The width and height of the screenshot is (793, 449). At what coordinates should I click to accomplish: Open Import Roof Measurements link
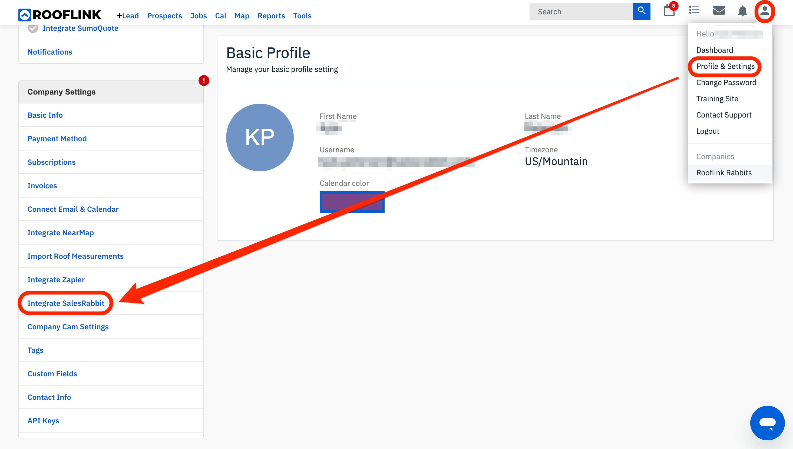tap(75, 256)
